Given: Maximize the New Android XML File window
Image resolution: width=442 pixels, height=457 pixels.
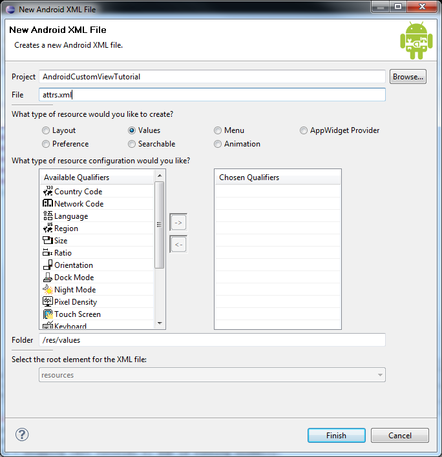Looking at the screenshot, I should click(x=398, y=6).
